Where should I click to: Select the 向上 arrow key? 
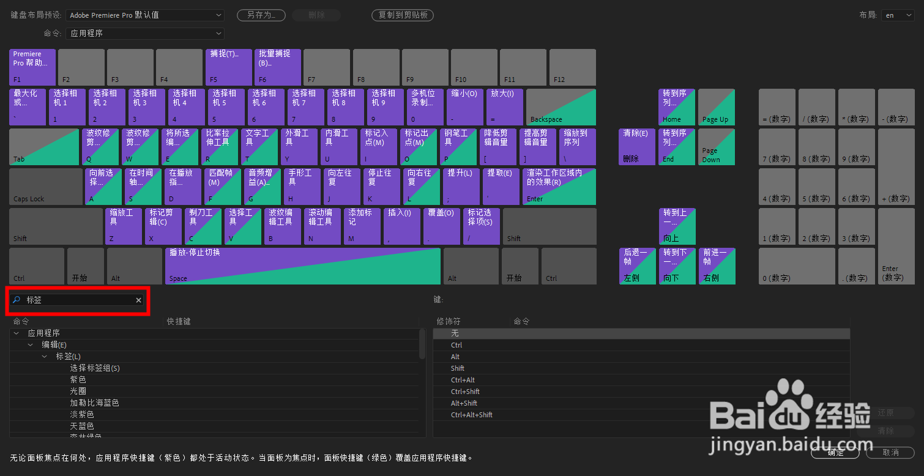point(677,226)
